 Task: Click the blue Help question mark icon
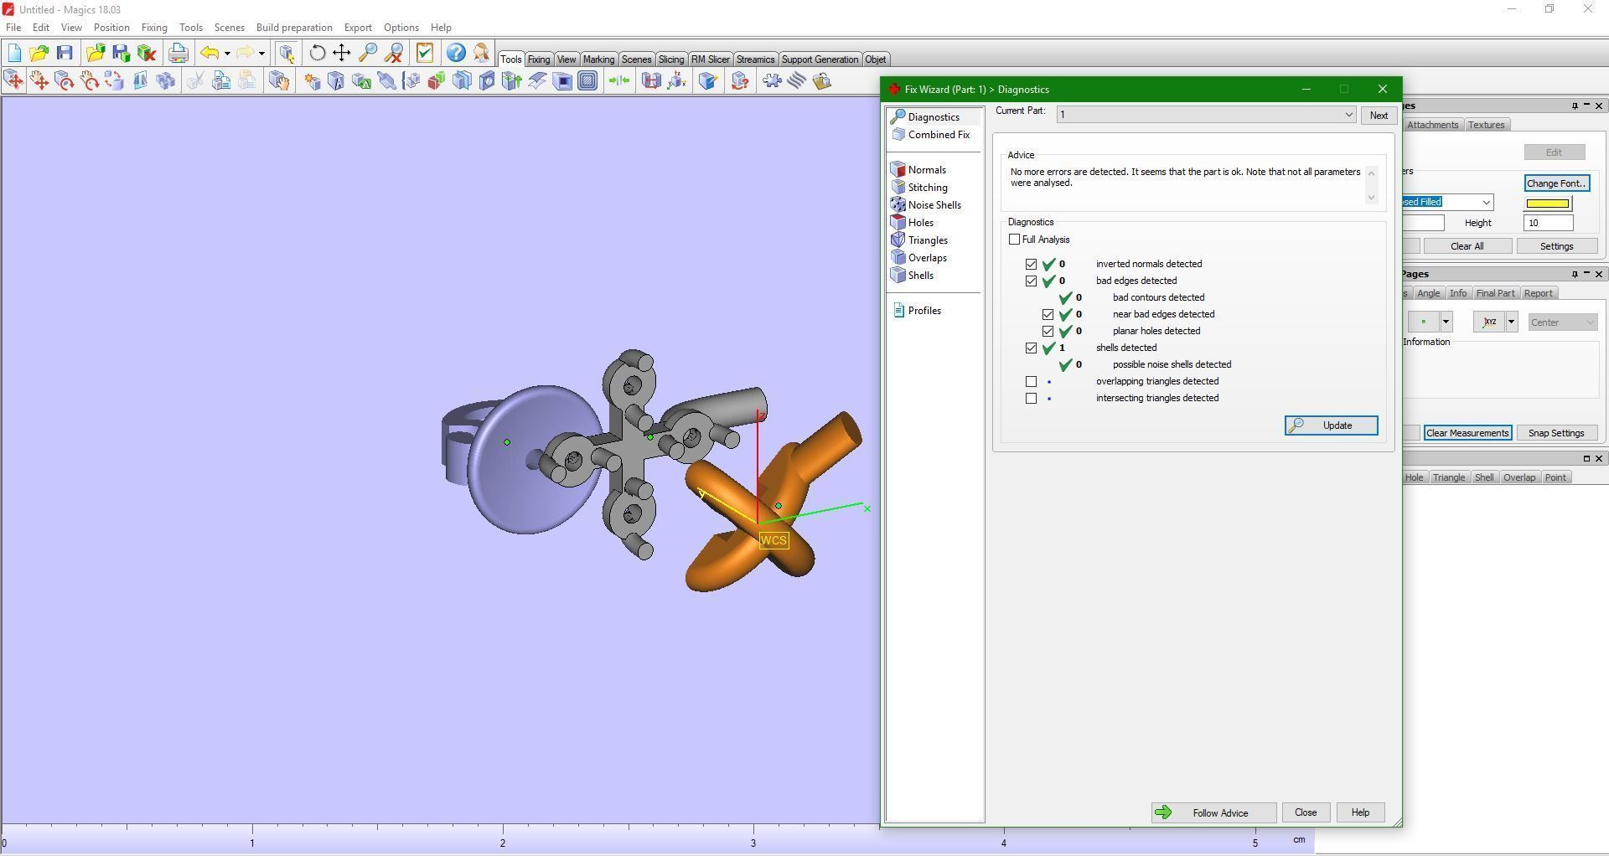456,53
